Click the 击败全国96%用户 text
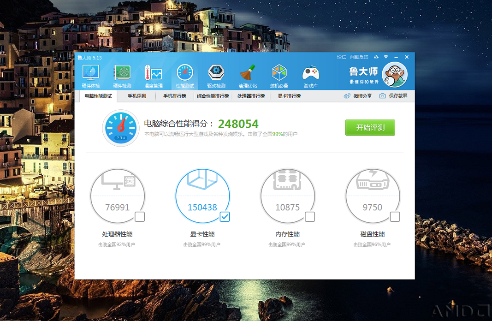The height and width of the screenshot is (321, 492). (x=372, y=244)
